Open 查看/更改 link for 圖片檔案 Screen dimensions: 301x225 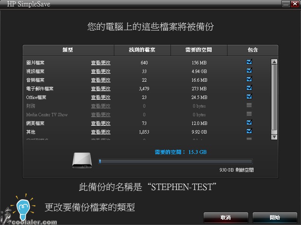tap(101, 62)
